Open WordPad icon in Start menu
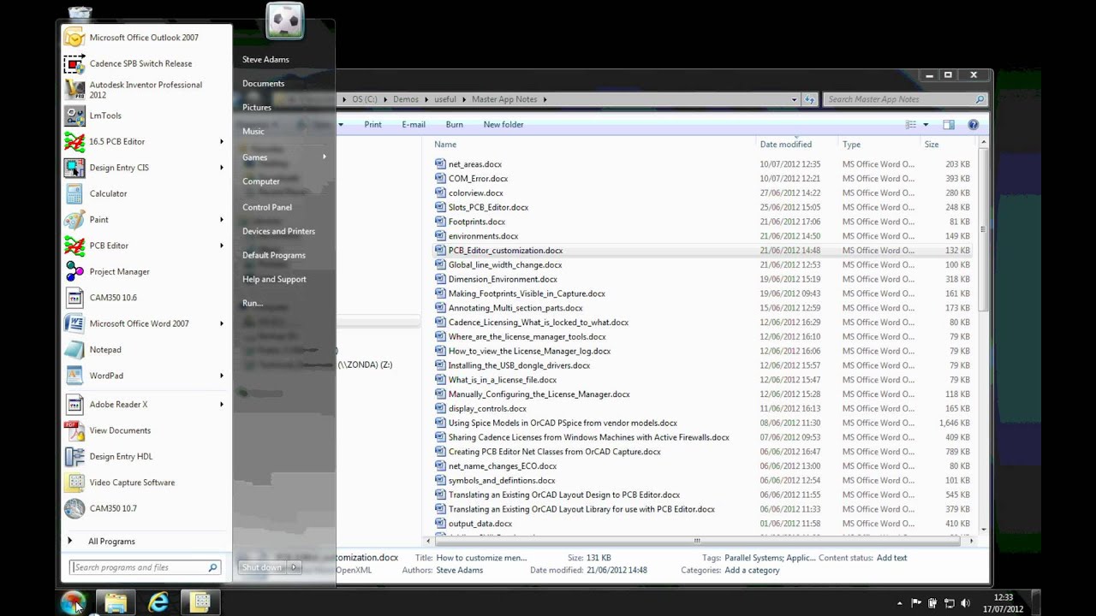1096x616 pixels. click(75, 376)
